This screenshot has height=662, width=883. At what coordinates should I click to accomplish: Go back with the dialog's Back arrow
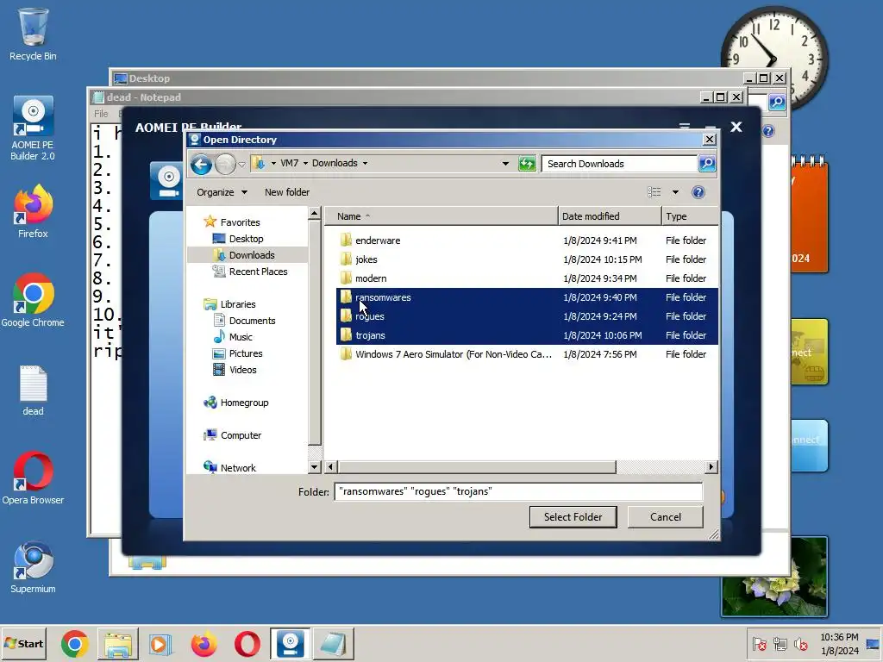click(201, 164)
